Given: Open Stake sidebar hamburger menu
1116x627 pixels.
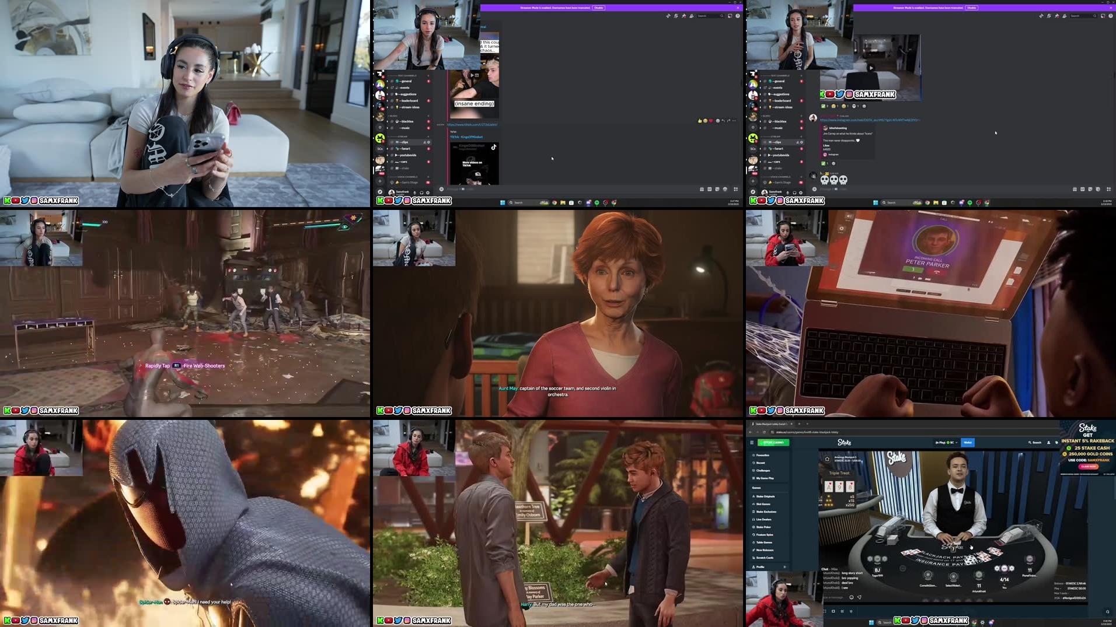Looking at the screenshot, I should point(752,443).
